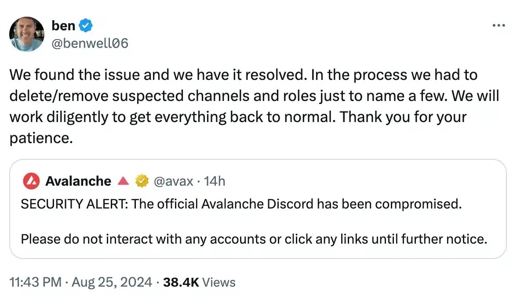Viewport: 517px width, 302px height.
Task: Open ben's profile picture avatar
Action: coord(27,34)
